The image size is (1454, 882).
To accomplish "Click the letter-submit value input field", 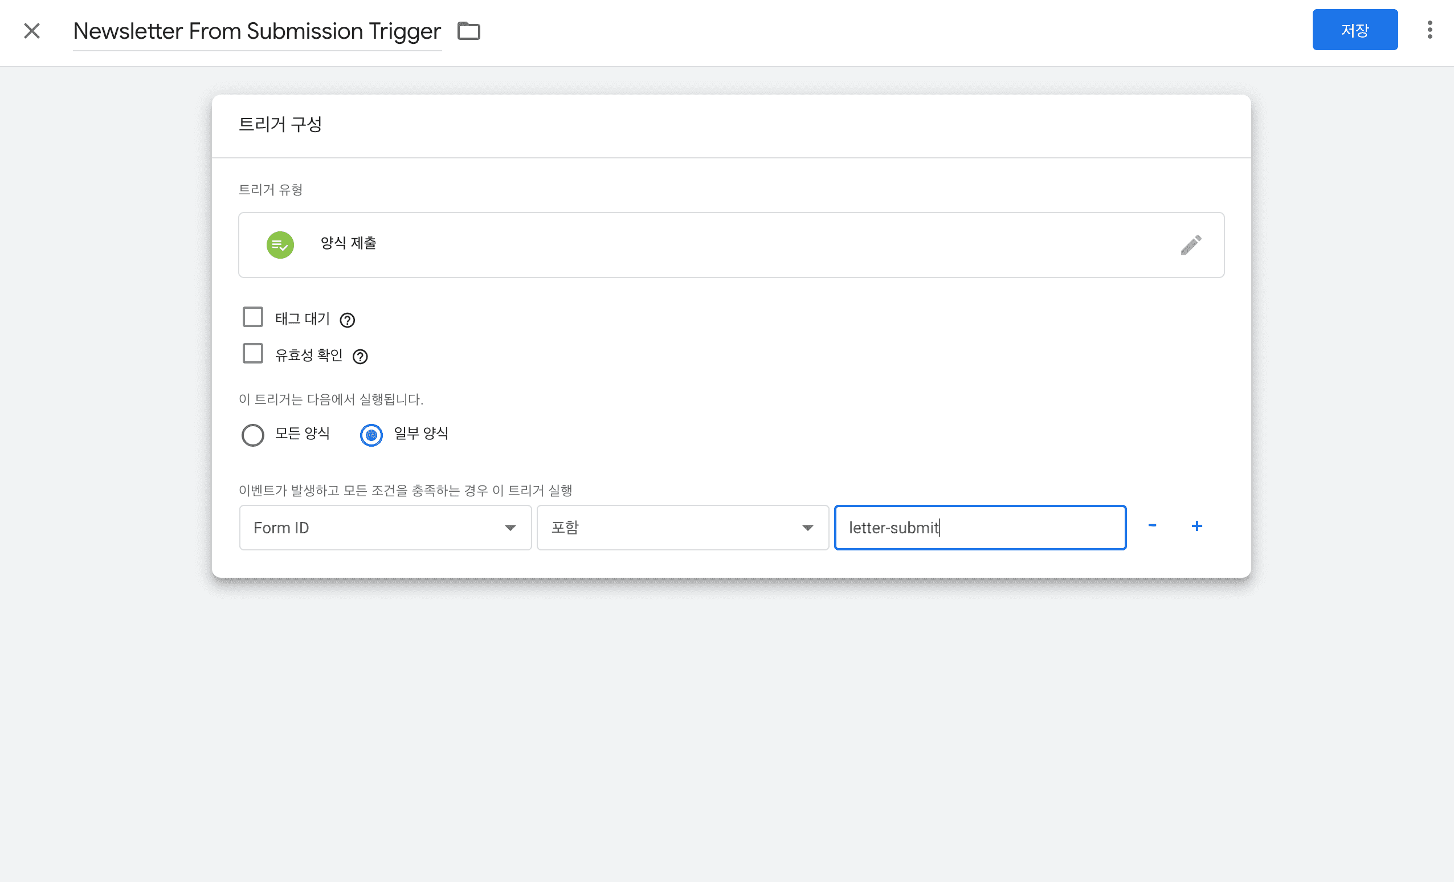I will pyautogui.click(x=979, y=528).
